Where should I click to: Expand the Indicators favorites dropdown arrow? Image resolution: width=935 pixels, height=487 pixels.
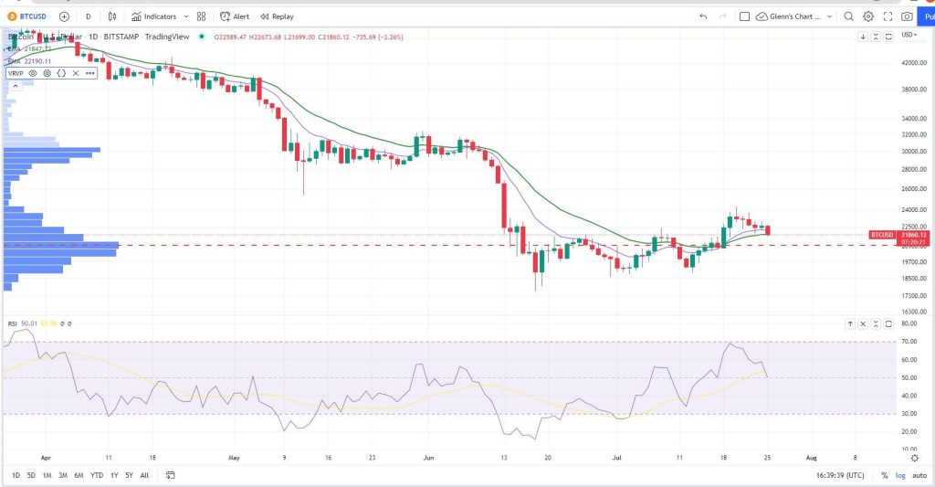click(x=186, y=16)
